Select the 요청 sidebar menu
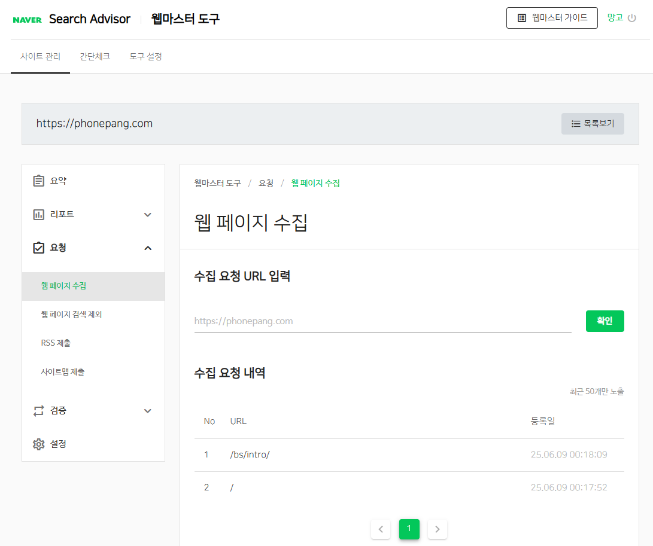 pyautogui.click(x=93, y=248)
